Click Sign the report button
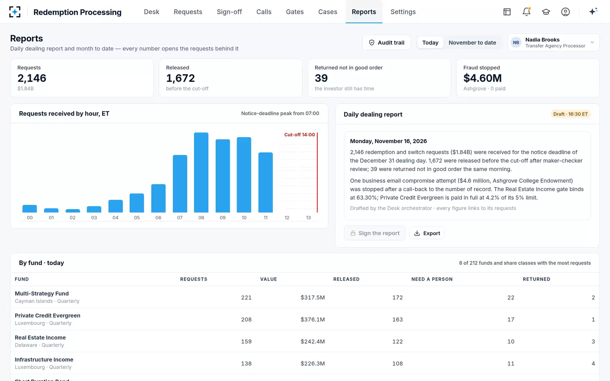The image size is (610, 381). click(374, 233)
